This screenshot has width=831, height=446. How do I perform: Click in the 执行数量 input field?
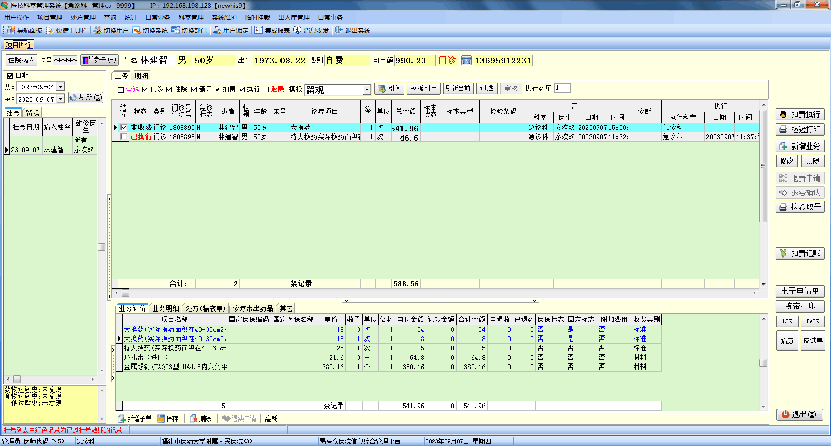[x=562, y=88]
